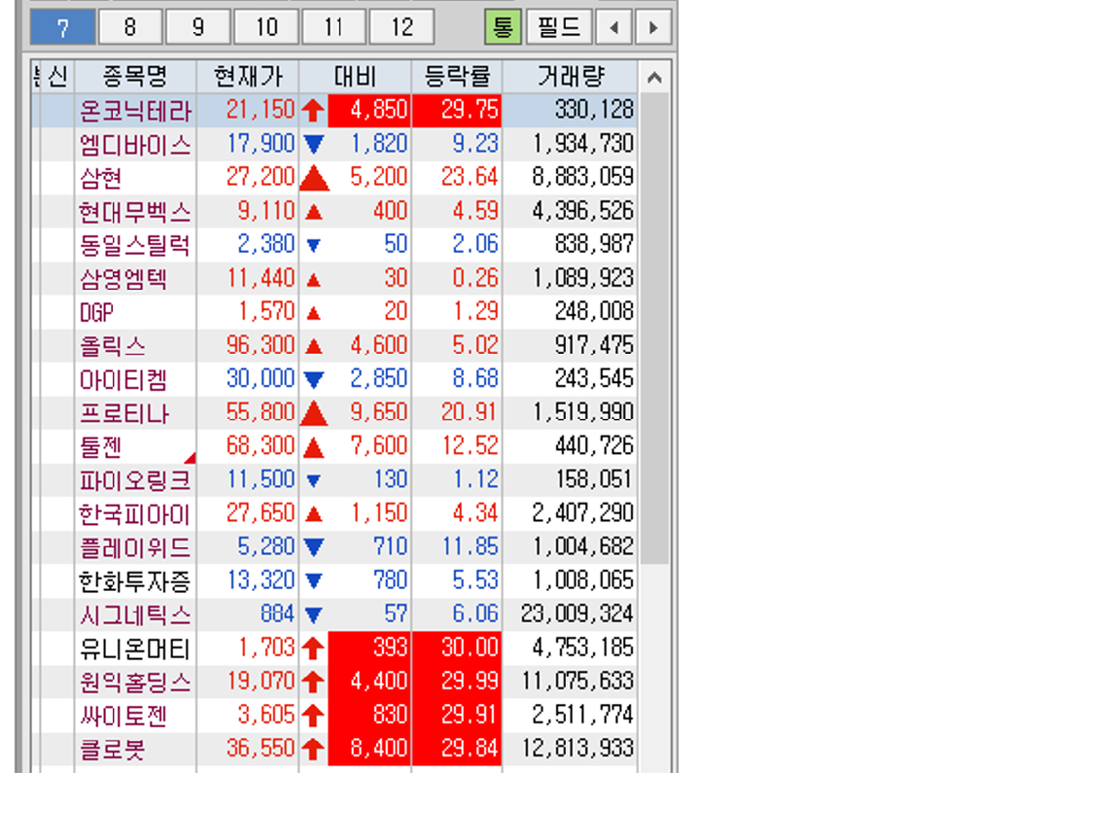This screenshot has width=1117, height=840.
Task: Click the upper-limit arrow for 클로봇
Action: click(313, 750)
